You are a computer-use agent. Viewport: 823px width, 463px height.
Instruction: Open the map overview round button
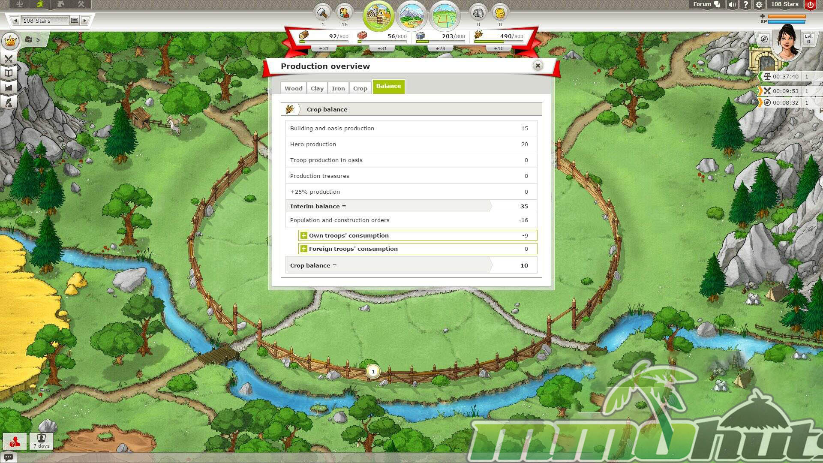click(445, 16)
